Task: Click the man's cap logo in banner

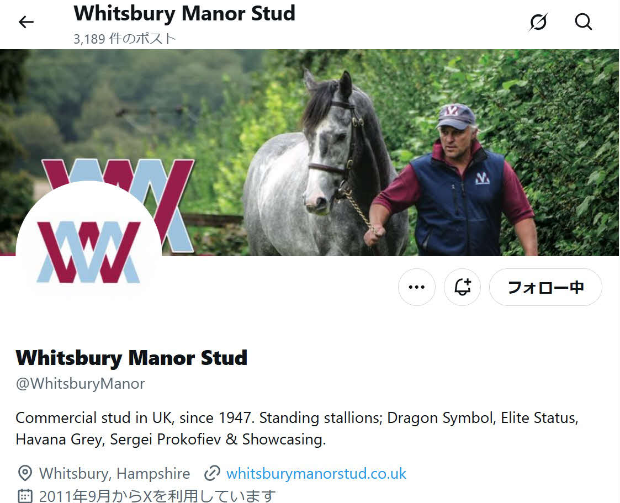Action: pos(452,110)
